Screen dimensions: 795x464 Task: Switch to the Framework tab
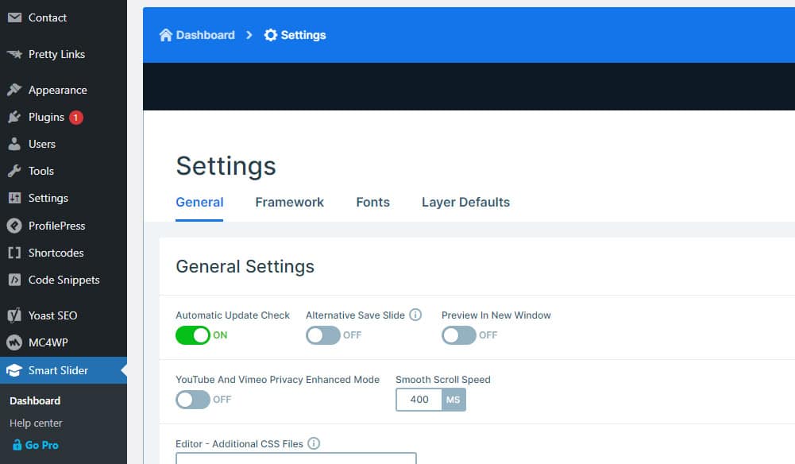(290, 203)
